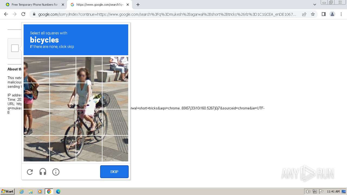This screenshot has height=195, width=347.
Task: Open the Windows Start menu
Action: 8,191
